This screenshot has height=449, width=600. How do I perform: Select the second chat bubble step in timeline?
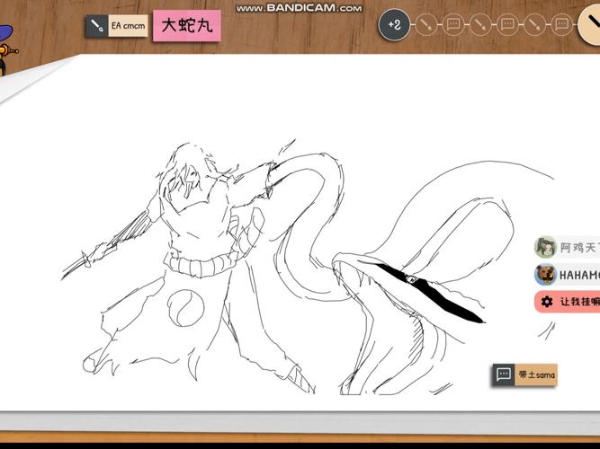tap(507, 25)
